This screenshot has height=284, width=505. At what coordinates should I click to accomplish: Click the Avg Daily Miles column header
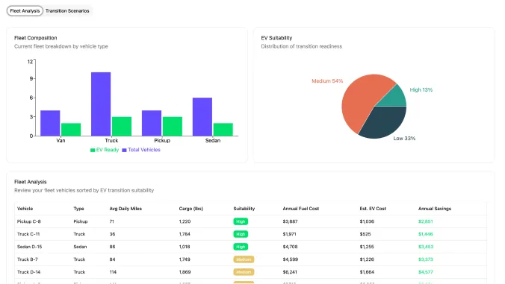(x=126, y=209)
